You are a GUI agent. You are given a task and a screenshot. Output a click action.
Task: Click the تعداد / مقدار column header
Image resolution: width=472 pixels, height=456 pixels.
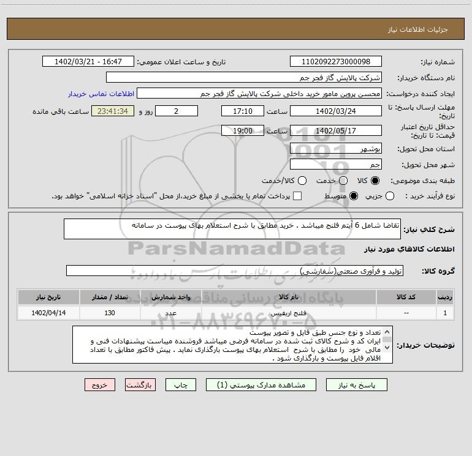coord(110,297)
